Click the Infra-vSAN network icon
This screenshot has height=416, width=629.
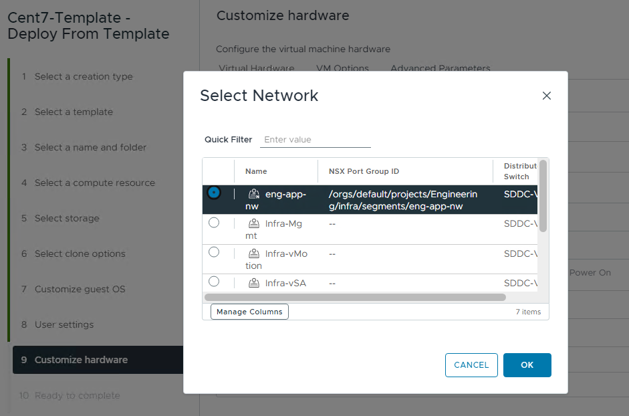coord(254,284)
